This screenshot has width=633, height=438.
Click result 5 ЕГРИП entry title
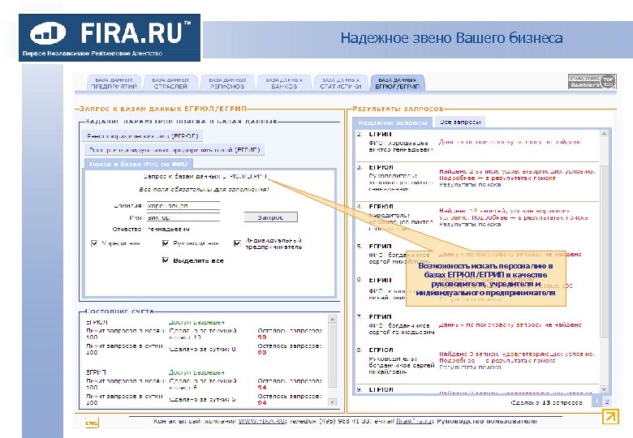click(x=380, y=246)
